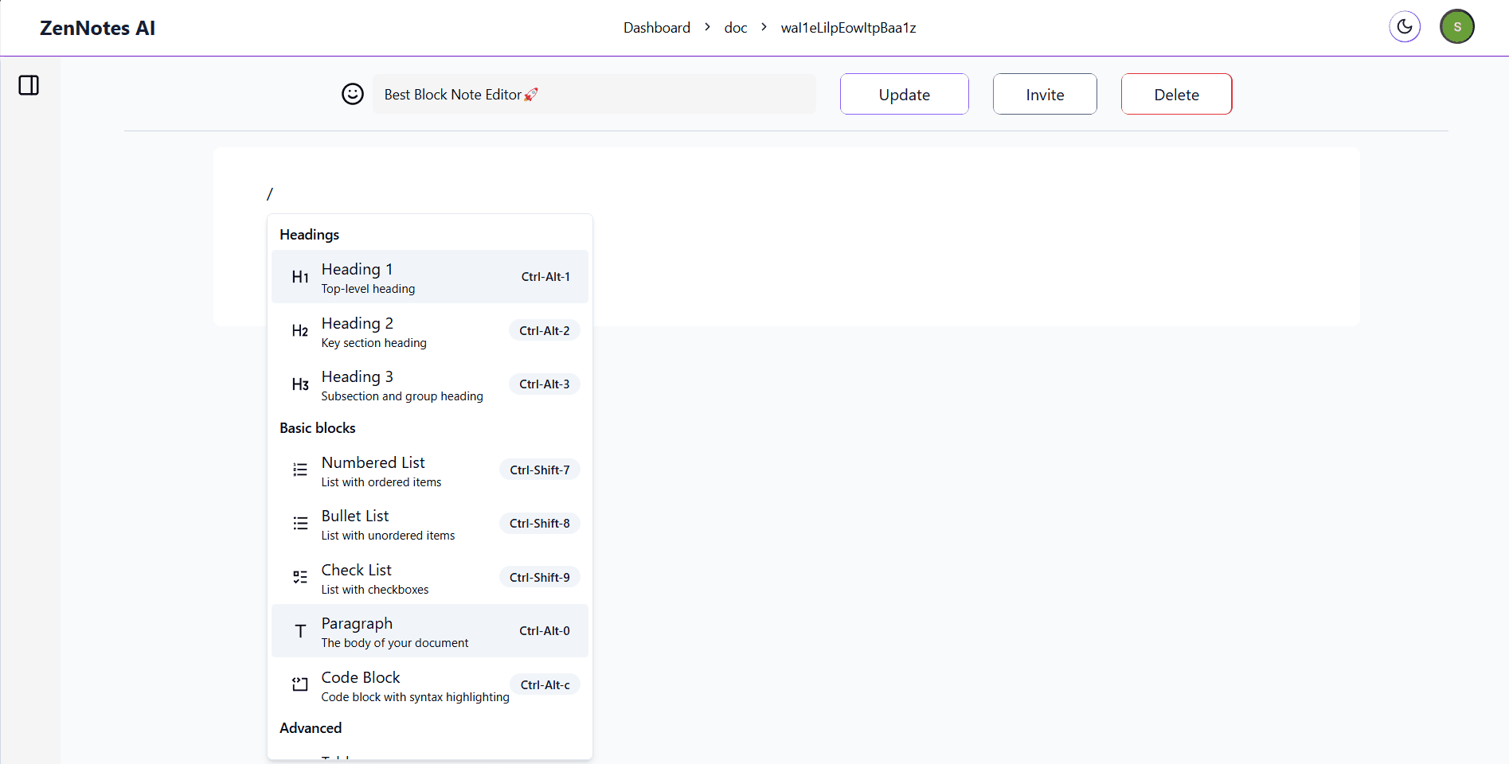Choose Numbered List from slash menu

(430, 470)
